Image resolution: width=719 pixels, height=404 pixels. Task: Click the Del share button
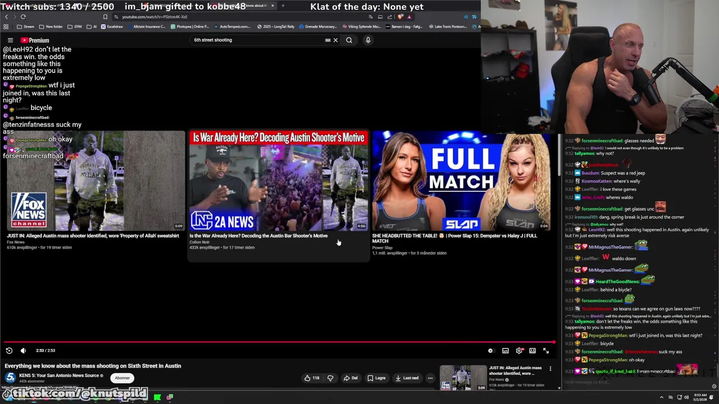click(351, 378)
